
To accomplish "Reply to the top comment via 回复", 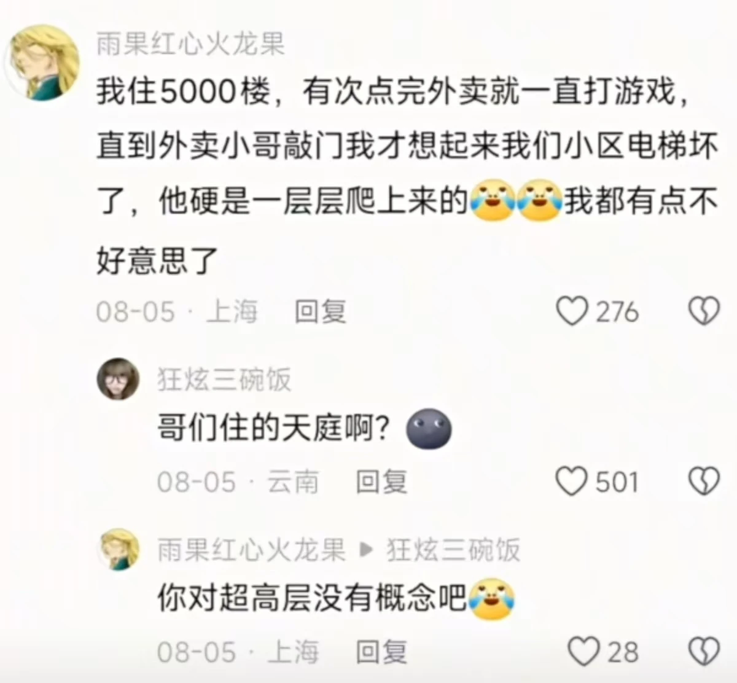I will point(321,311).
